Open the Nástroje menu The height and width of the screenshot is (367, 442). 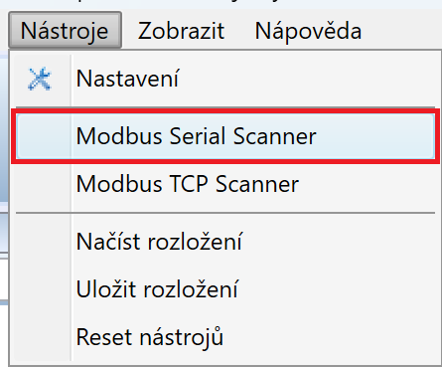point(65,31)
